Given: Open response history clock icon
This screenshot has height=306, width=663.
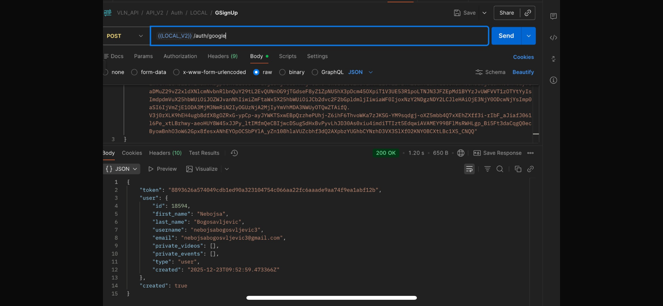Looking at the screenshot, I should 234,153.
